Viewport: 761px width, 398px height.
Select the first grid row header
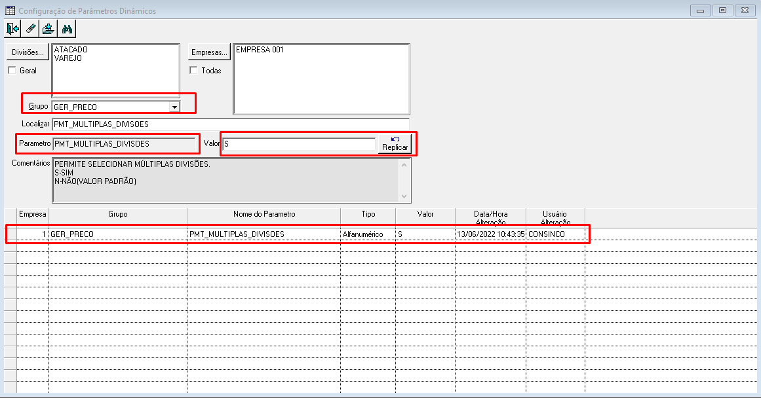coord(10,234)
